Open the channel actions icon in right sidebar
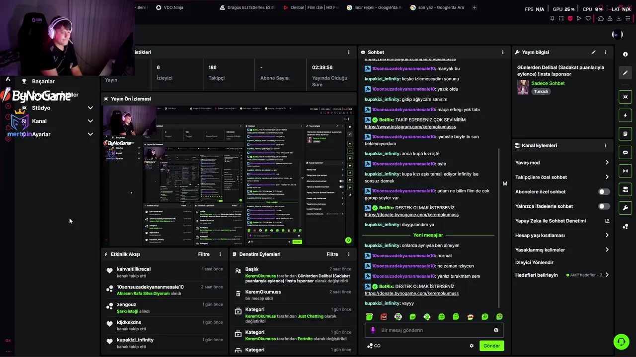Viewport: 636px width, 357px height. 625,189
